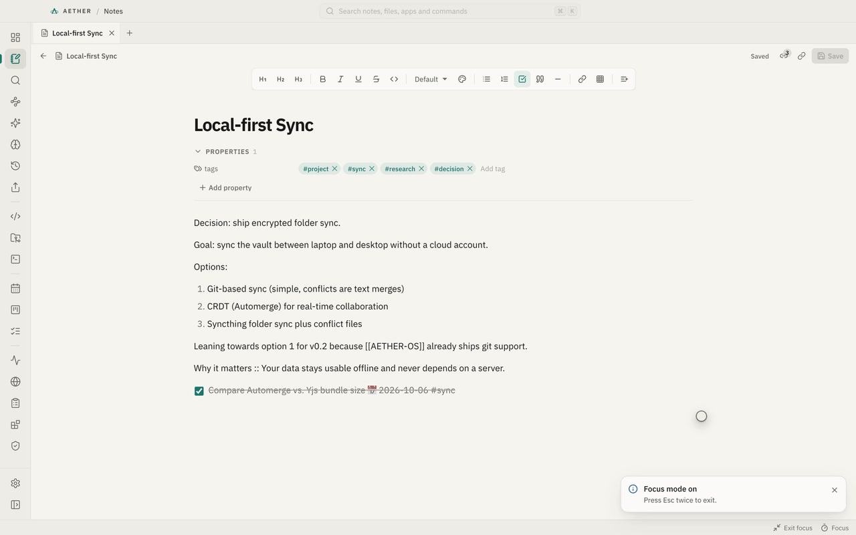Focus the search notes and commands field

pos(450,11)
